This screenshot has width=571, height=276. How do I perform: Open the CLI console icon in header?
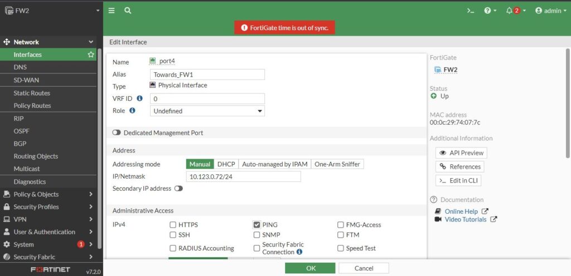[471, 11]
